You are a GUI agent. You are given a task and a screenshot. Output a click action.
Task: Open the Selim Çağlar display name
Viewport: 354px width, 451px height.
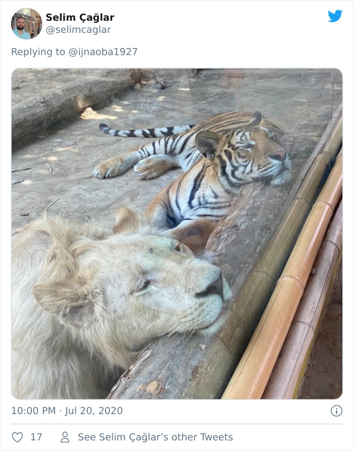80,17
